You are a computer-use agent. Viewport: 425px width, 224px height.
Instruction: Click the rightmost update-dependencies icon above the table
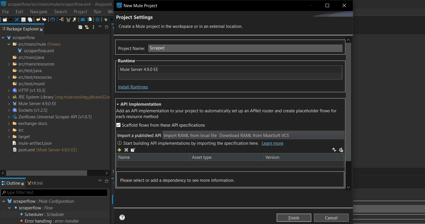click(341, 150)
